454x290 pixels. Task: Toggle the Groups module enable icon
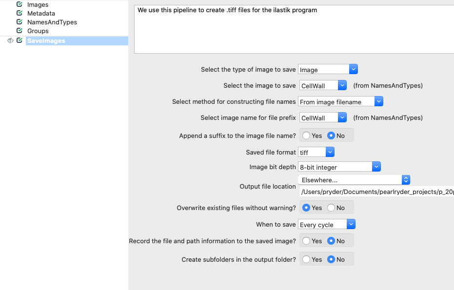pyautogui.click(x=19, y=31)
